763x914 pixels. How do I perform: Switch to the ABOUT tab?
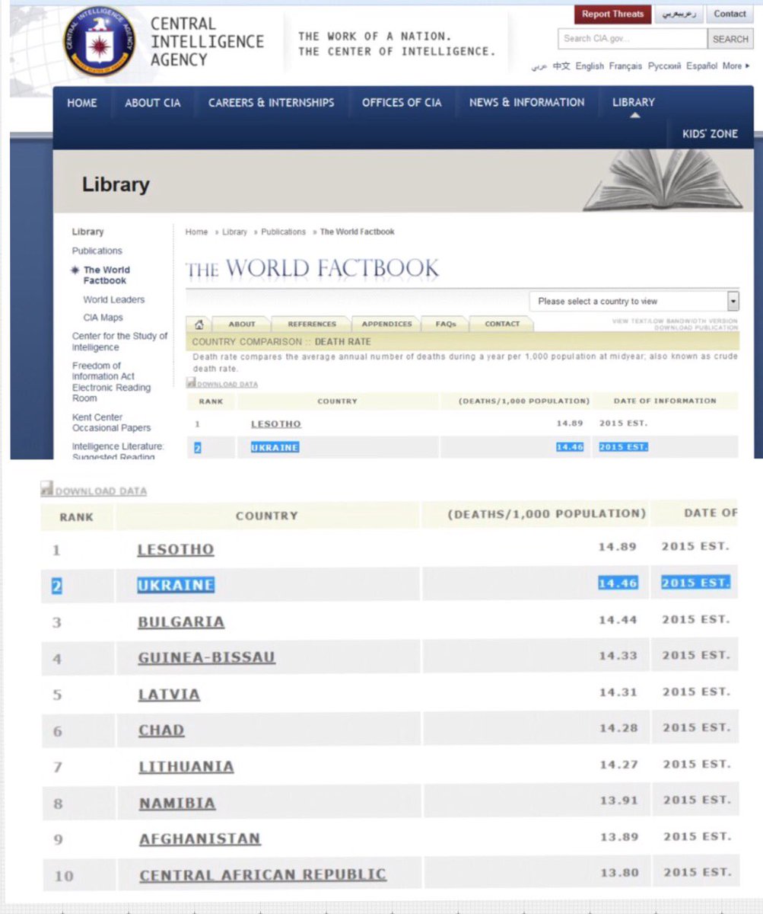242,324
